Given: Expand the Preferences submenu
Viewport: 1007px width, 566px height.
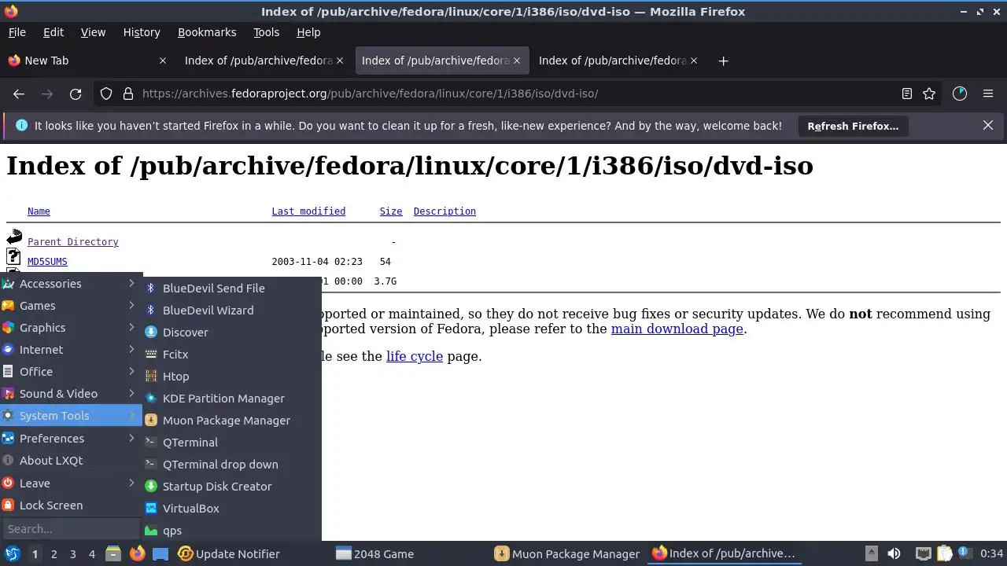Looking at the screenshot, I should 71,439.
